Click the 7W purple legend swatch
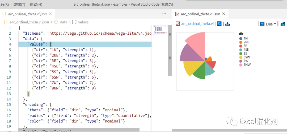 pyautogui.click(x=241, y=61)
